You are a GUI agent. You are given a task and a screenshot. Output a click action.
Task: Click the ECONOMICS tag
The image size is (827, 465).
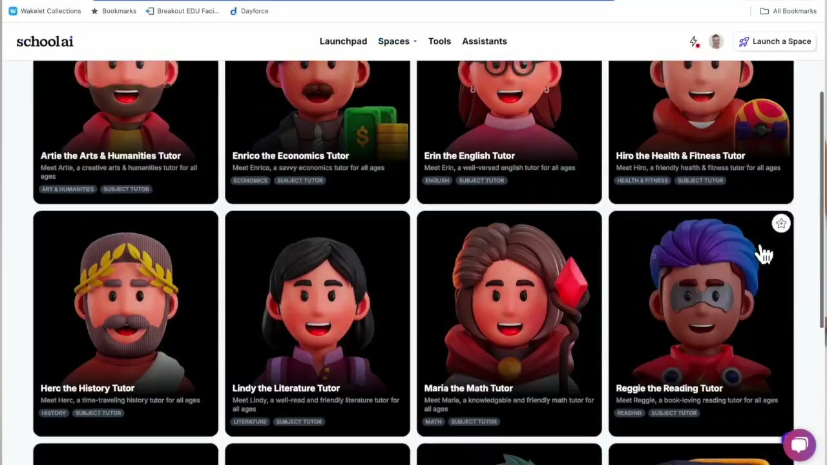click(x=250, y=181)
